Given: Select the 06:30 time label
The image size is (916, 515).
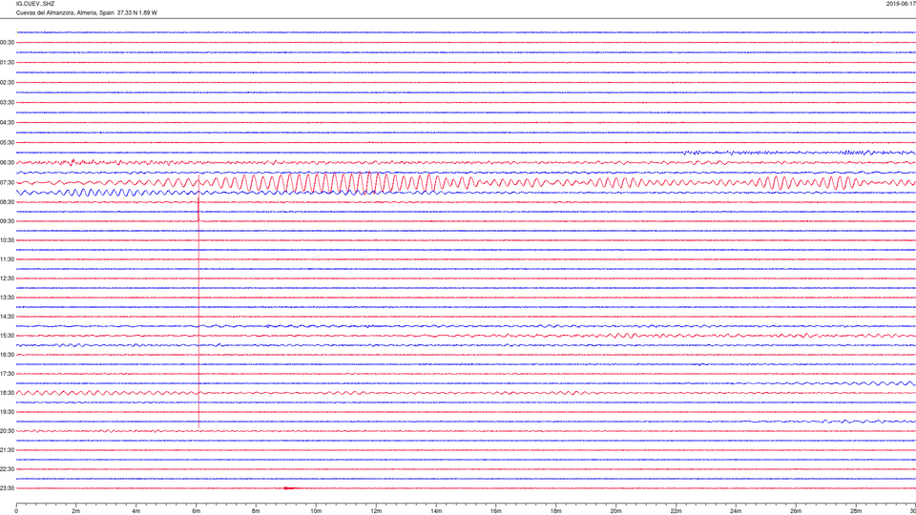Looking at the screenshot, I should pyautogui.click(x=7, y=163).
